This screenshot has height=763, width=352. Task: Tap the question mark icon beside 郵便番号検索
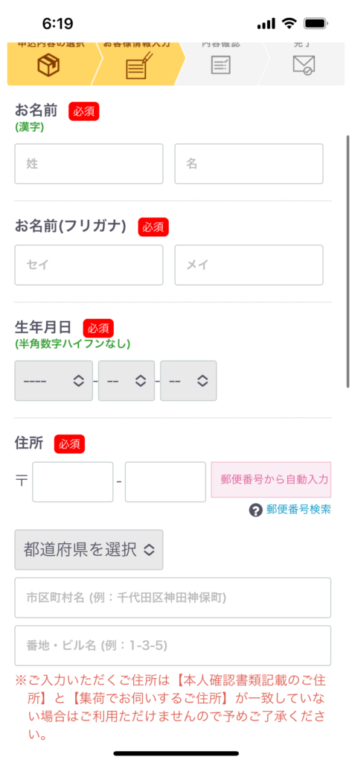[x=256, y=510]
